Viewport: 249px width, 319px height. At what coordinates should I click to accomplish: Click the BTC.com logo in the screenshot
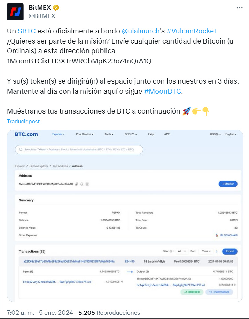(26, 134)
